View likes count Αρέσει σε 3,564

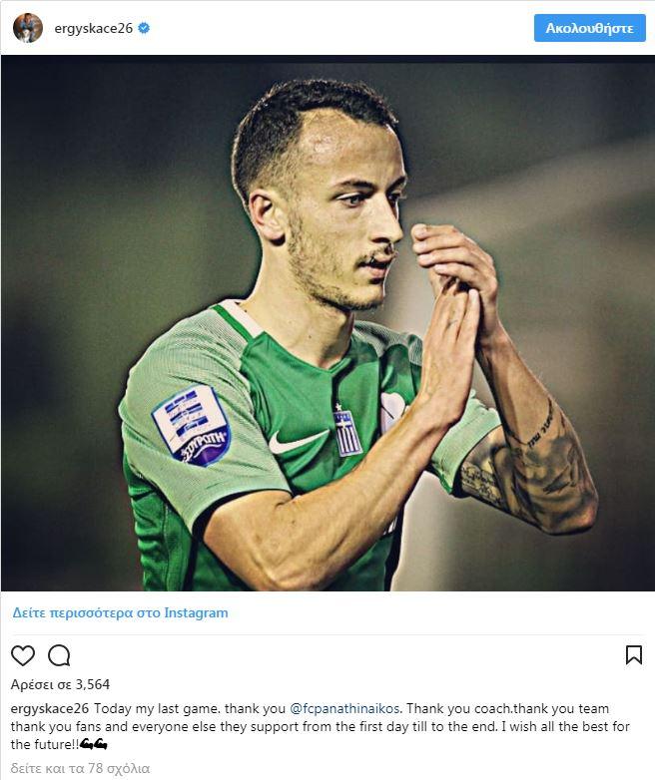tap(60, 684)
